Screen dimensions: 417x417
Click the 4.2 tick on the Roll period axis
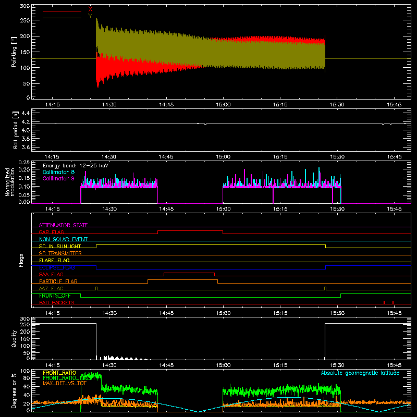pyautogui.click(x=26, y=122)
